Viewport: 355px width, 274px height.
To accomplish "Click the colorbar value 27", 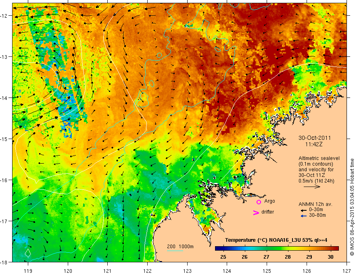I will tap(266, 257).
